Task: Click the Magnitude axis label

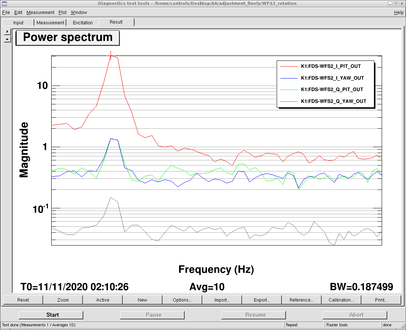Action: (x=24, y=150)
